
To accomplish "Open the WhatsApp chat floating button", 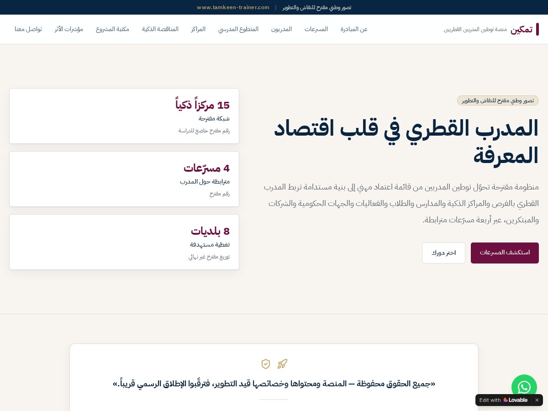I will coord(524,387).
